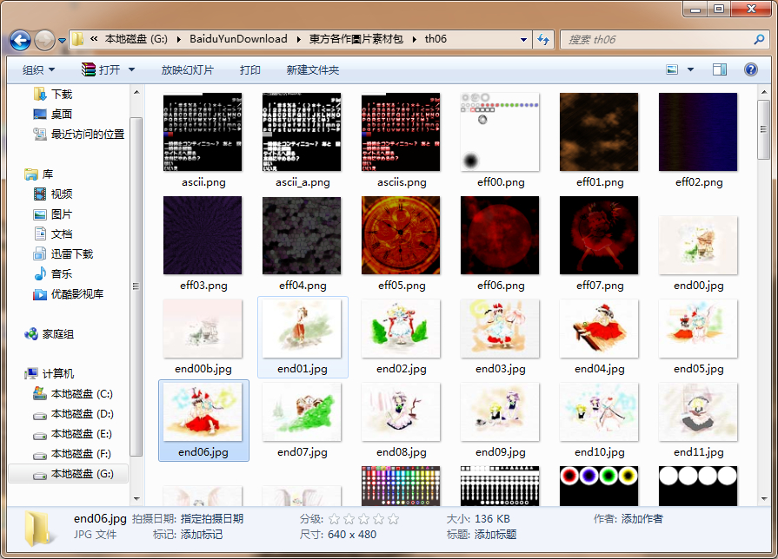Open 家庭组 in the navigation pane

pyautogui.click(x=57, y=334)
